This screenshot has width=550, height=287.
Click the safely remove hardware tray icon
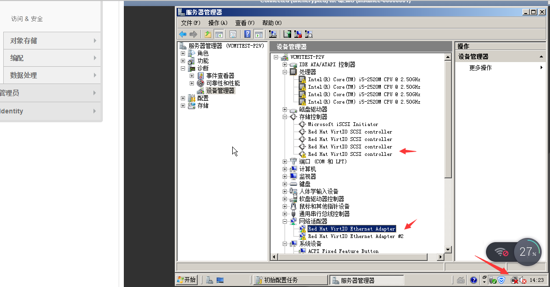(493, 280)
